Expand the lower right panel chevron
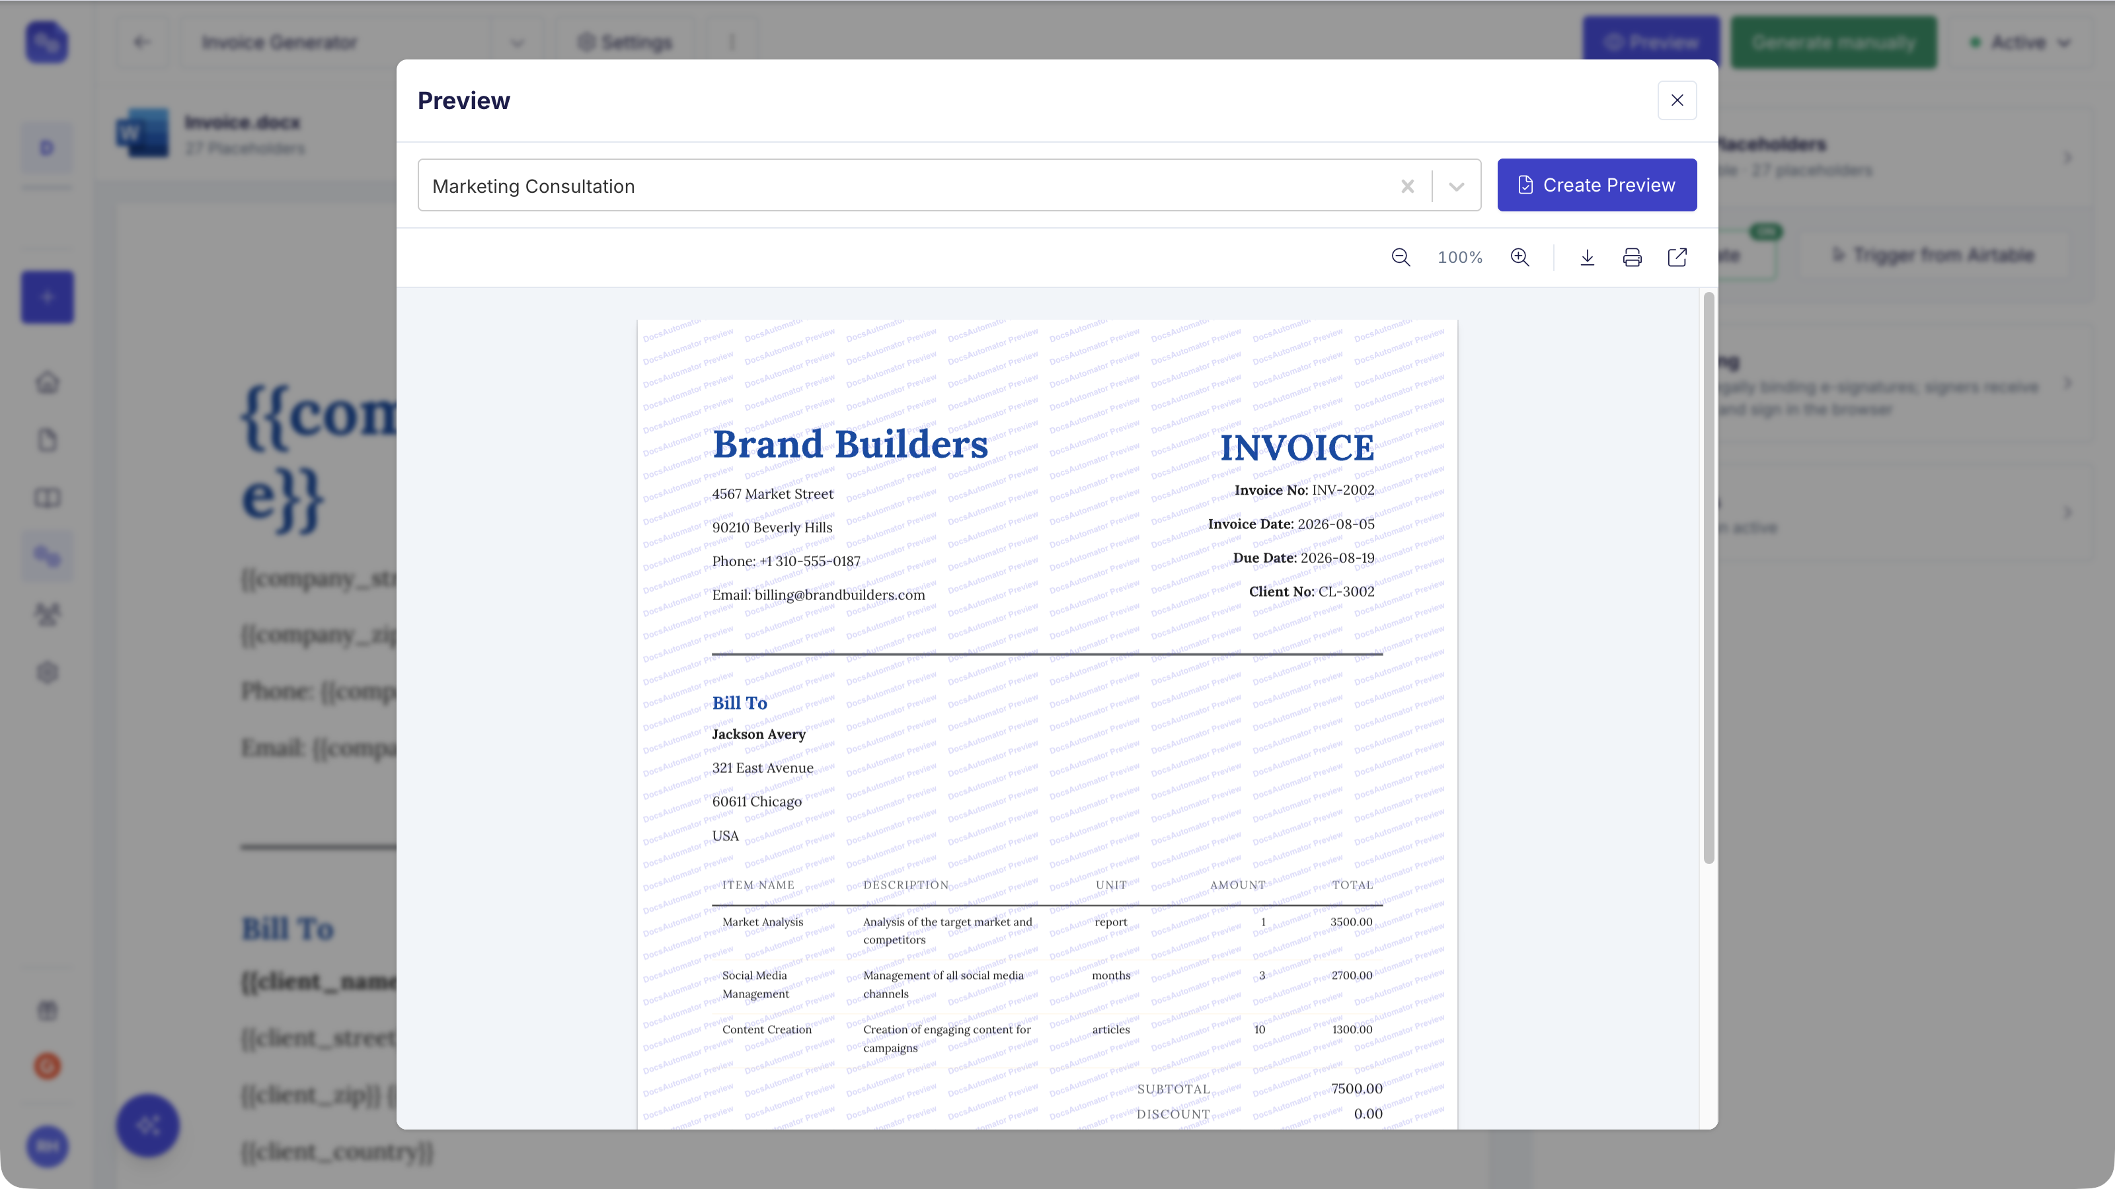Screen dimensions: 2115x1189 point(2067,512)
